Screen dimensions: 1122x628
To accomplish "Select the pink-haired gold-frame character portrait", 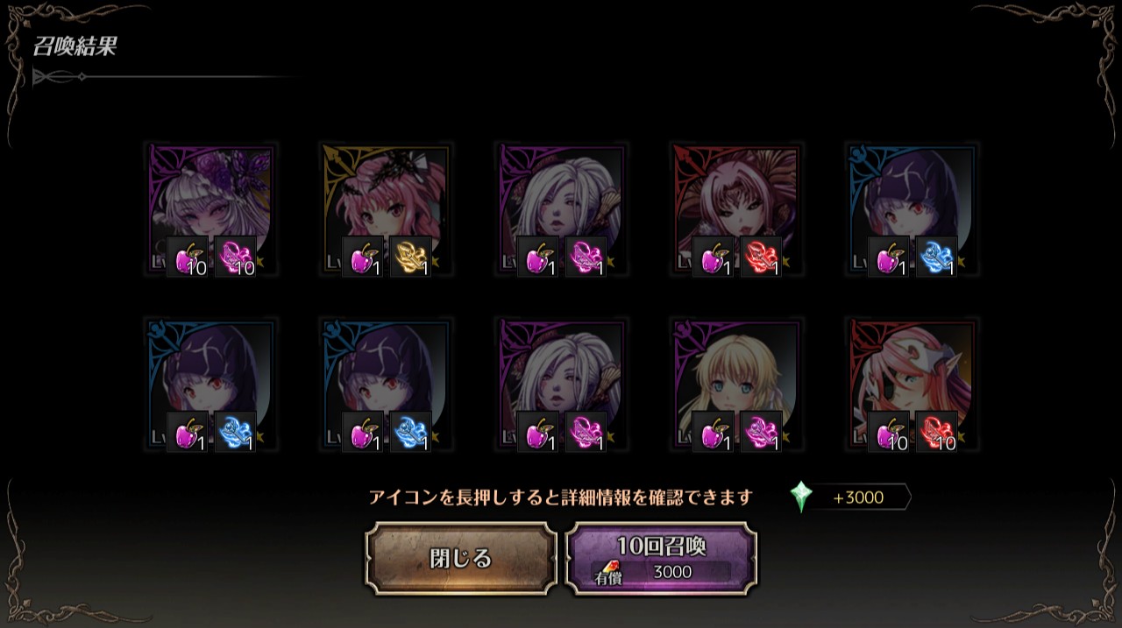I will click(386, 209).
